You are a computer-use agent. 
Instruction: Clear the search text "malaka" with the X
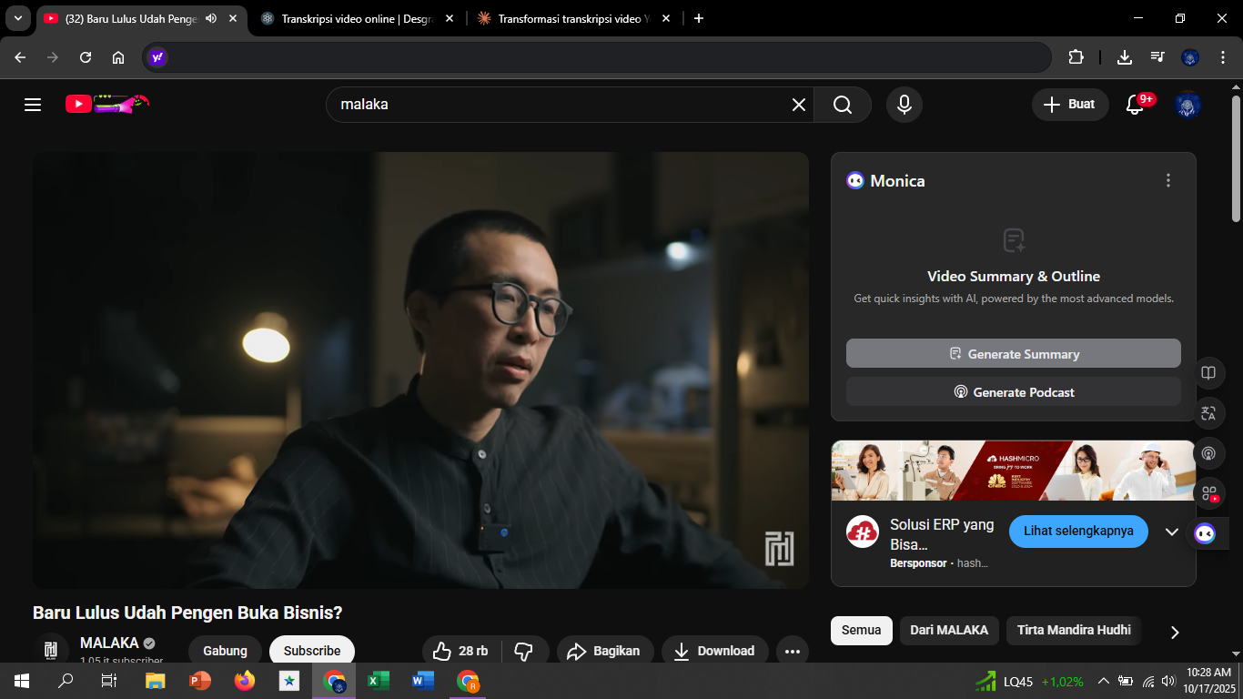[x=799, y=105]
